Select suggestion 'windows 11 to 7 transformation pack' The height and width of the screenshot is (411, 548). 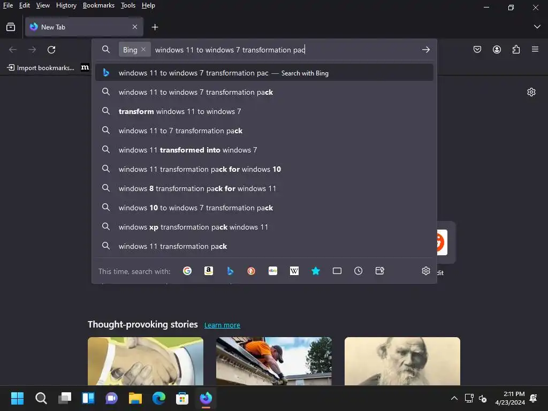click(264, 131)
